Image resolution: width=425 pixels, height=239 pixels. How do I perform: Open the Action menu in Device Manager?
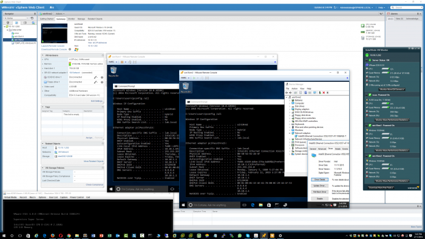(x=294, y=89)
